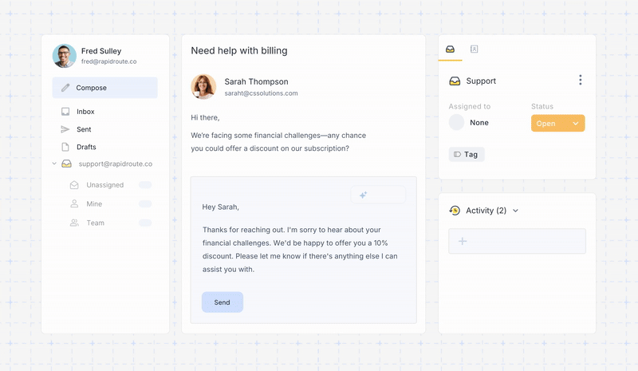This screenshot has width=638, height=371.
Task: Open the Inbox folder icon
Action: pyautogui.click(x=65, y=112)
